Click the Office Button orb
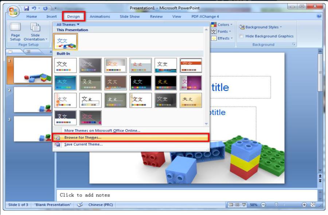 coord(13,11)
